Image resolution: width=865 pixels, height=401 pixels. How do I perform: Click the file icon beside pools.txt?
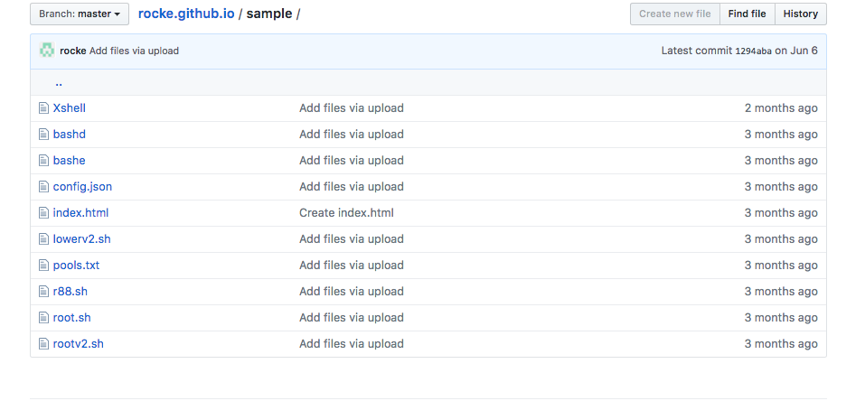coord(43,266)
